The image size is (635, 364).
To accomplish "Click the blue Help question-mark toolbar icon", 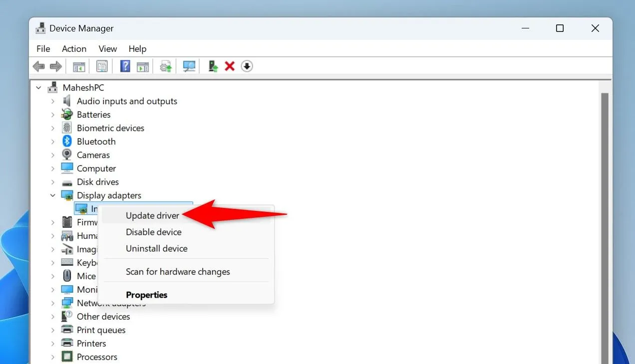I will [125, 66].
